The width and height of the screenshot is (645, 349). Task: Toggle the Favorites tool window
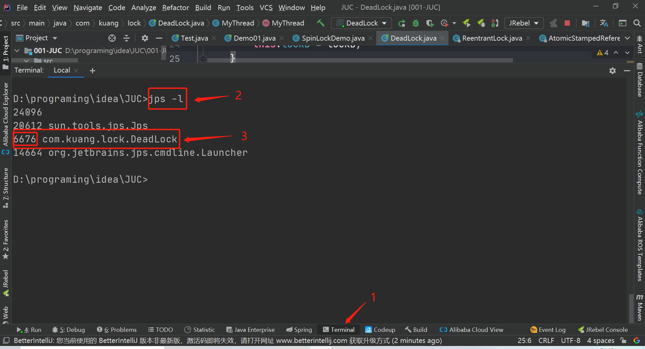point(5,239)
